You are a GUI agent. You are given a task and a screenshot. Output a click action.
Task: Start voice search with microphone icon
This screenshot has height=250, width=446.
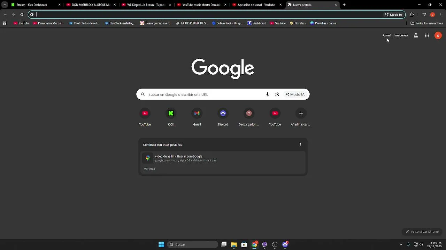(268, 94)
